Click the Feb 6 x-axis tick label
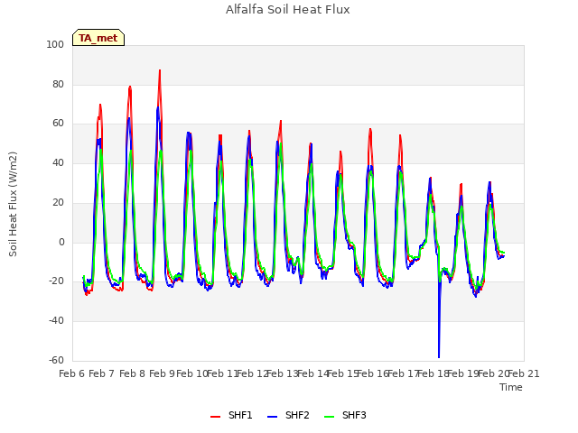This screenshot has width=578, height=433. 72,373
